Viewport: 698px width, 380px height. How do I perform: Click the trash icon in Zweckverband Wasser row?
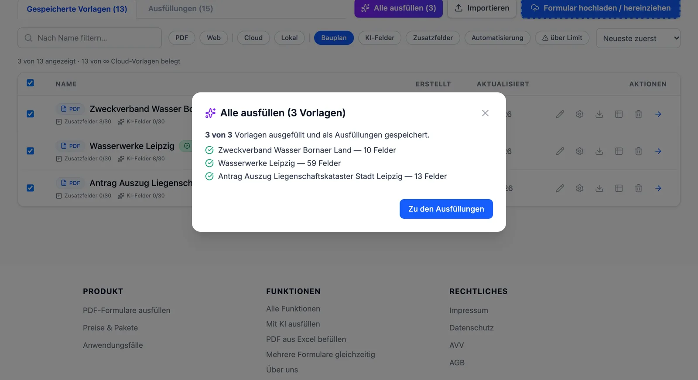pyautogui.click(x=638, y=114)
